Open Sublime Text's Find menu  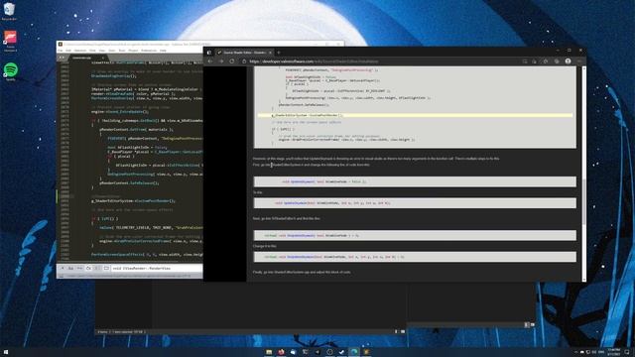tap(92, 51)
